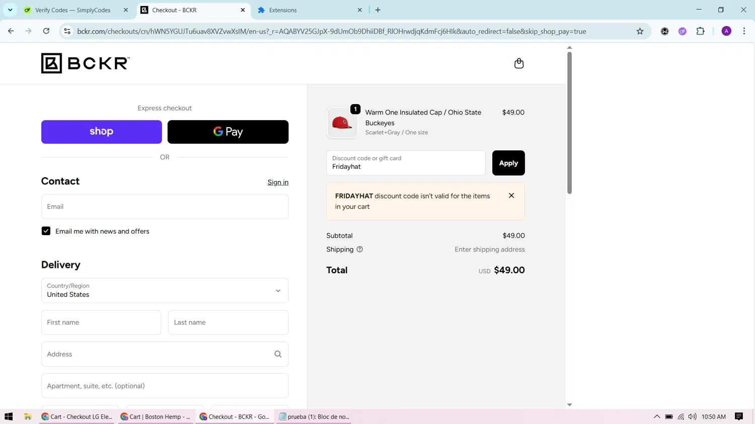Image resolution: width=755 pixels, height=424 pixels.
Task: Switch to Cart Boston Hemp taskbar window
Action: click(x=156, y=416)
